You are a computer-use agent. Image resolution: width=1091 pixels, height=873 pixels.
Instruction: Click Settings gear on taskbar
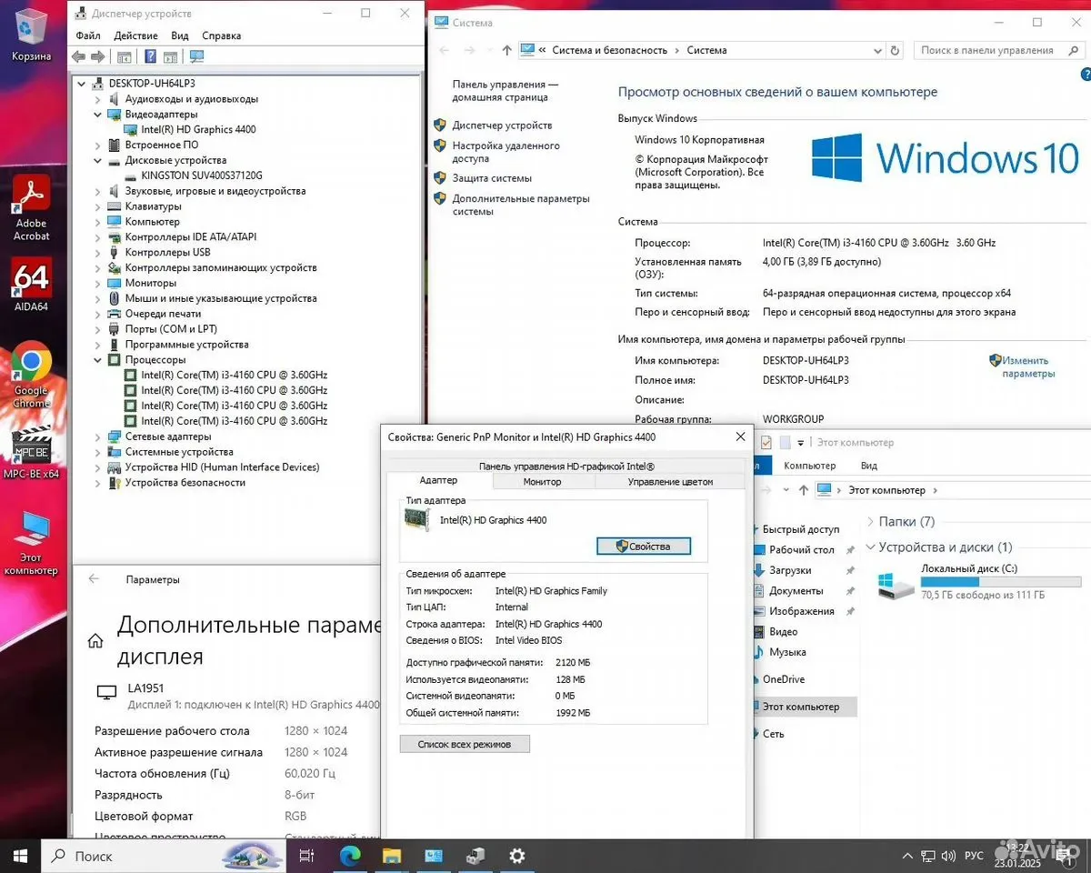click(x=516, y=856)
